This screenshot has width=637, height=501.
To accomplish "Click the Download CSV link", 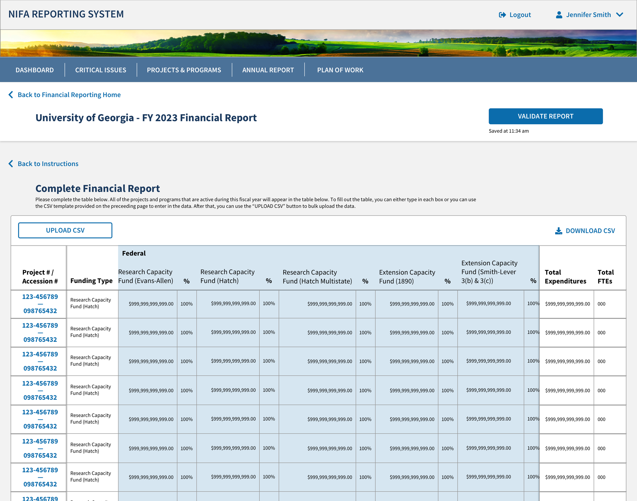I will click(590, 231).
